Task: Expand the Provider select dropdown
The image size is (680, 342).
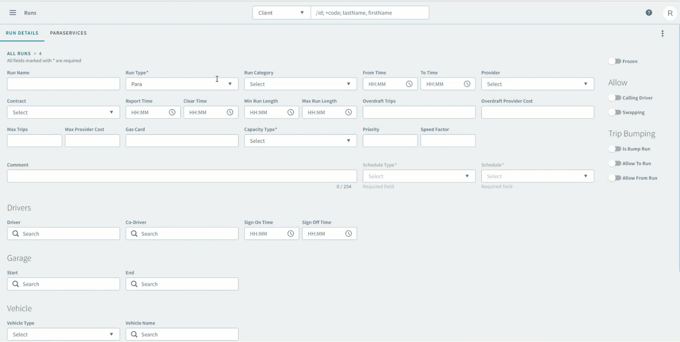Action: (x=537, y=84)
